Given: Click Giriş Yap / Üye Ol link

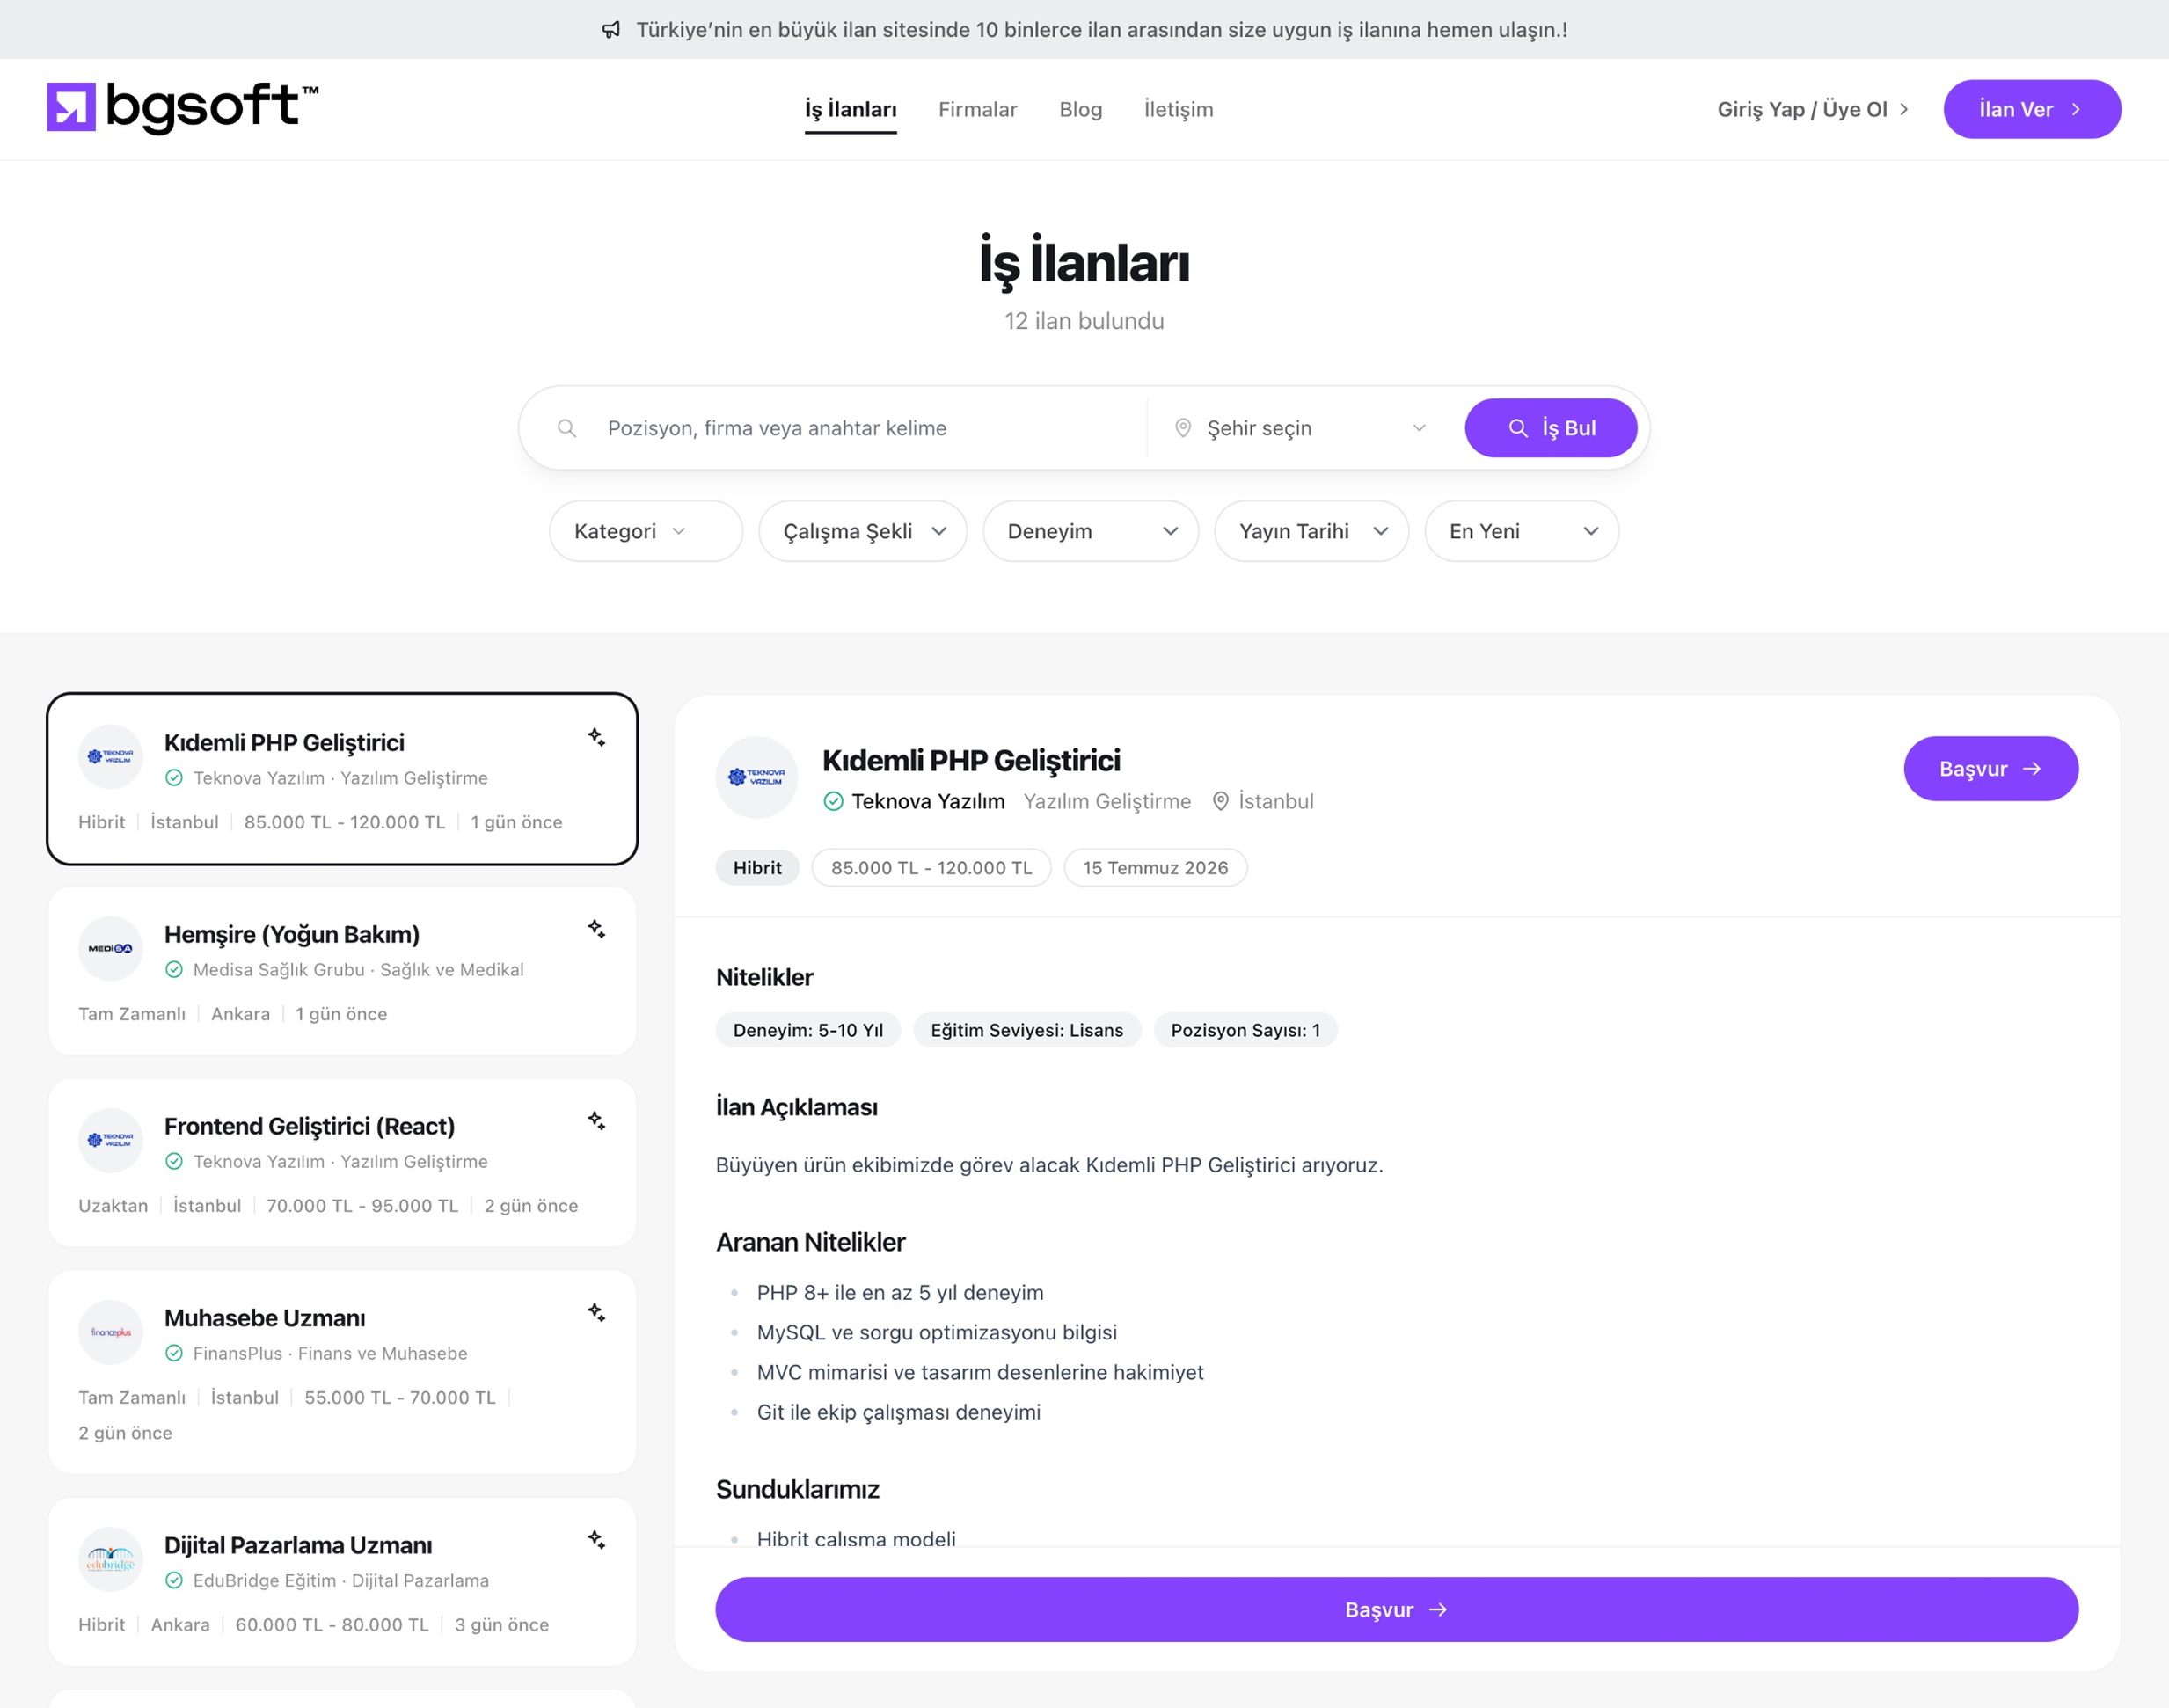Looking at the screenshot, I should point(1813,109).
